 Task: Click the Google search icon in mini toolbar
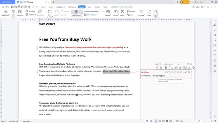[193, 68]
